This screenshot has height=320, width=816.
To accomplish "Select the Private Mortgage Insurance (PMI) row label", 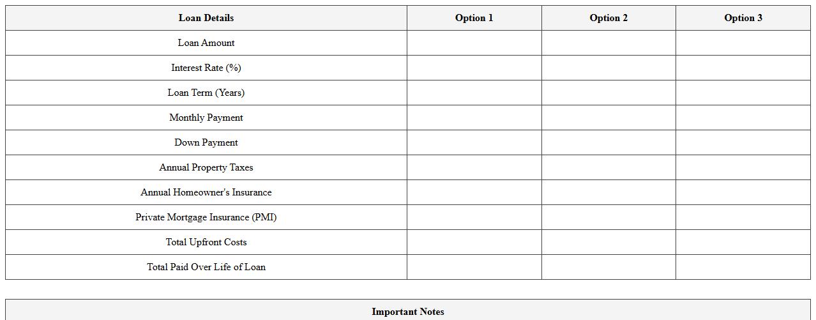I will (x=206, y=217).
